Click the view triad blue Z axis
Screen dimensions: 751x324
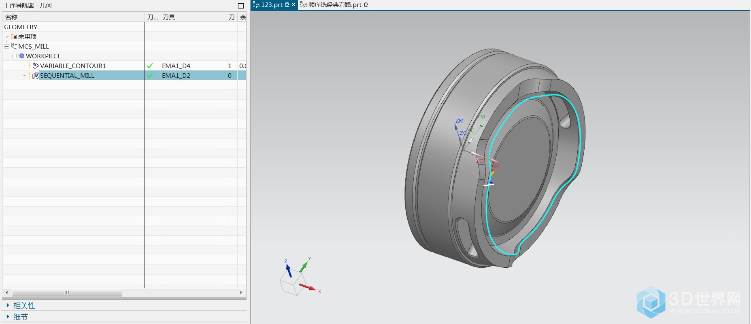pos(289,271)
